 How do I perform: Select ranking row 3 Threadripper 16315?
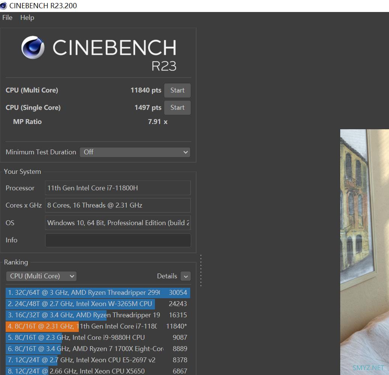tap(98, 315)
